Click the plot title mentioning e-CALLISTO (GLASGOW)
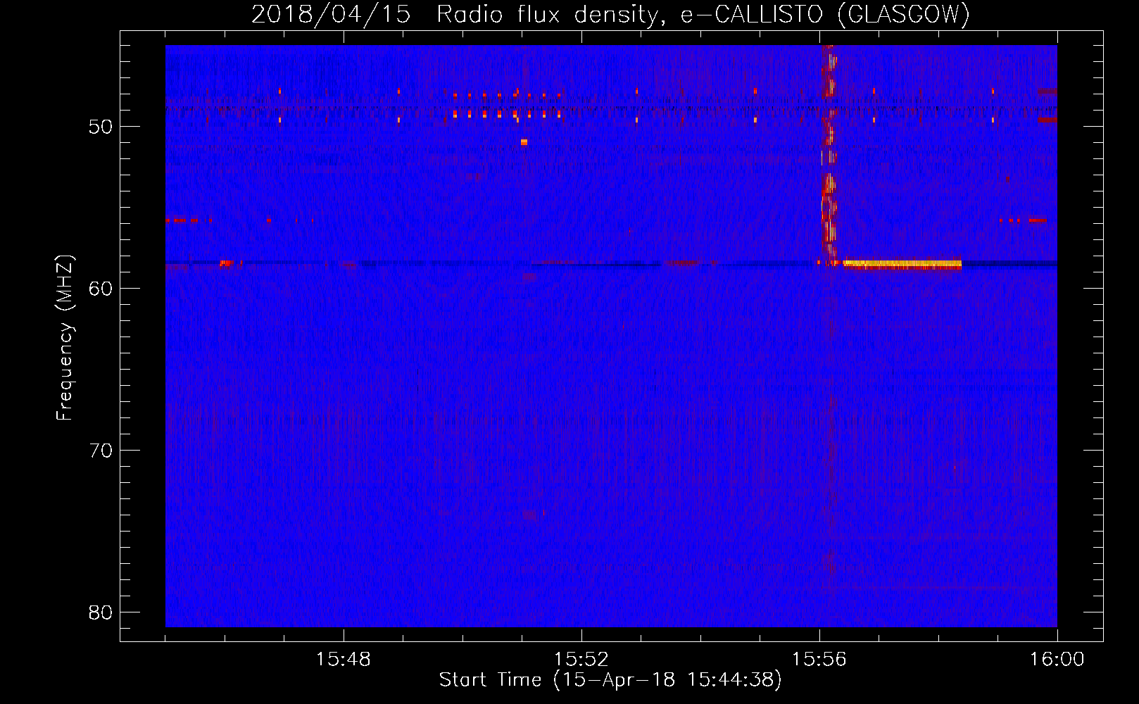Screen dimensions: 1139x704 (610, 14)
